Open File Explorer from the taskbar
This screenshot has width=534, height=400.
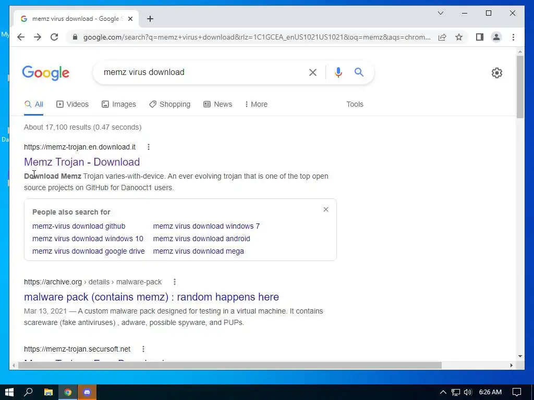[x=48, y=392]
